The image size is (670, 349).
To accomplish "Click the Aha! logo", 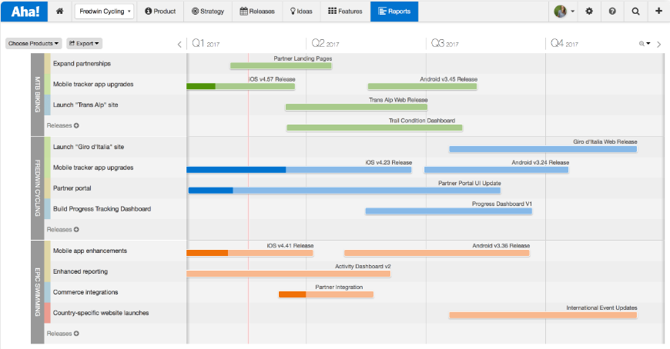I will click(x=23, y=12).
